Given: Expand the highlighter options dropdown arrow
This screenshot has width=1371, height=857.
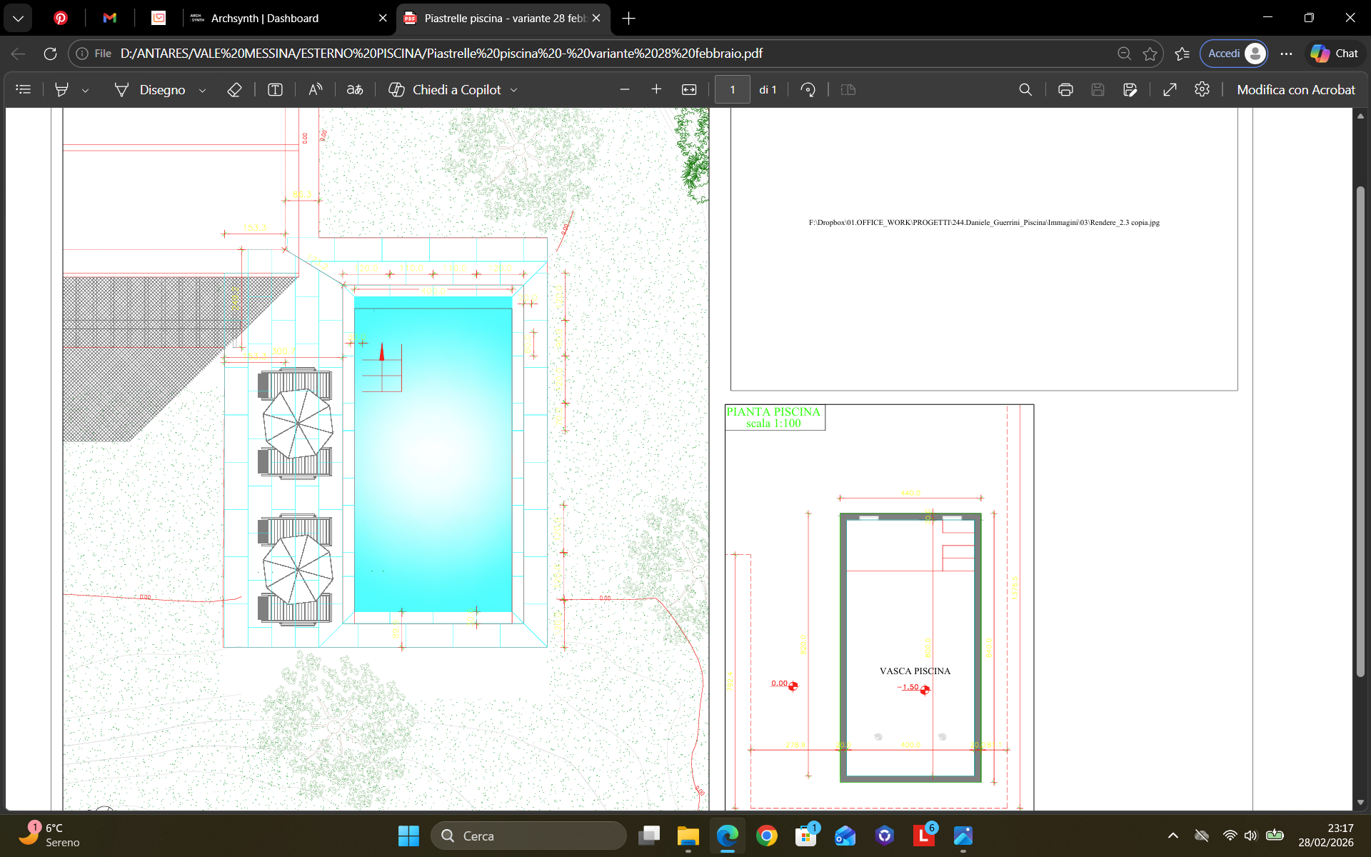Looking at the screenshot, I should pyautogui.click(x=85, y=91).
